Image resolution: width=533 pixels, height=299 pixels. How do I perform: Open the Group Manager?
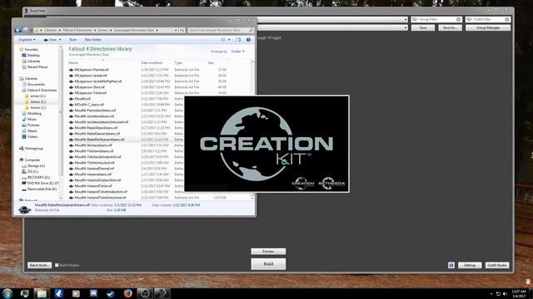(x=488, y=27)
